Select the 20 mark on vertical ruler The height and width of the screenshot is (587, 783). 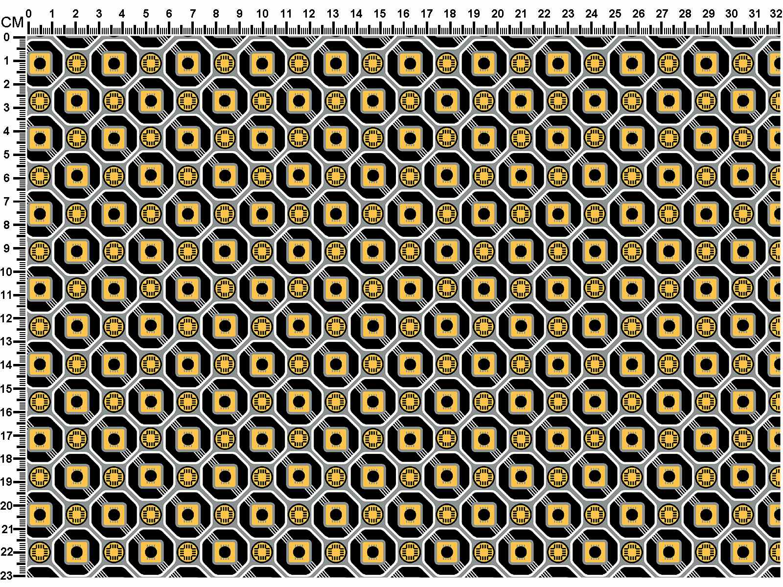[x=6, y=505]
